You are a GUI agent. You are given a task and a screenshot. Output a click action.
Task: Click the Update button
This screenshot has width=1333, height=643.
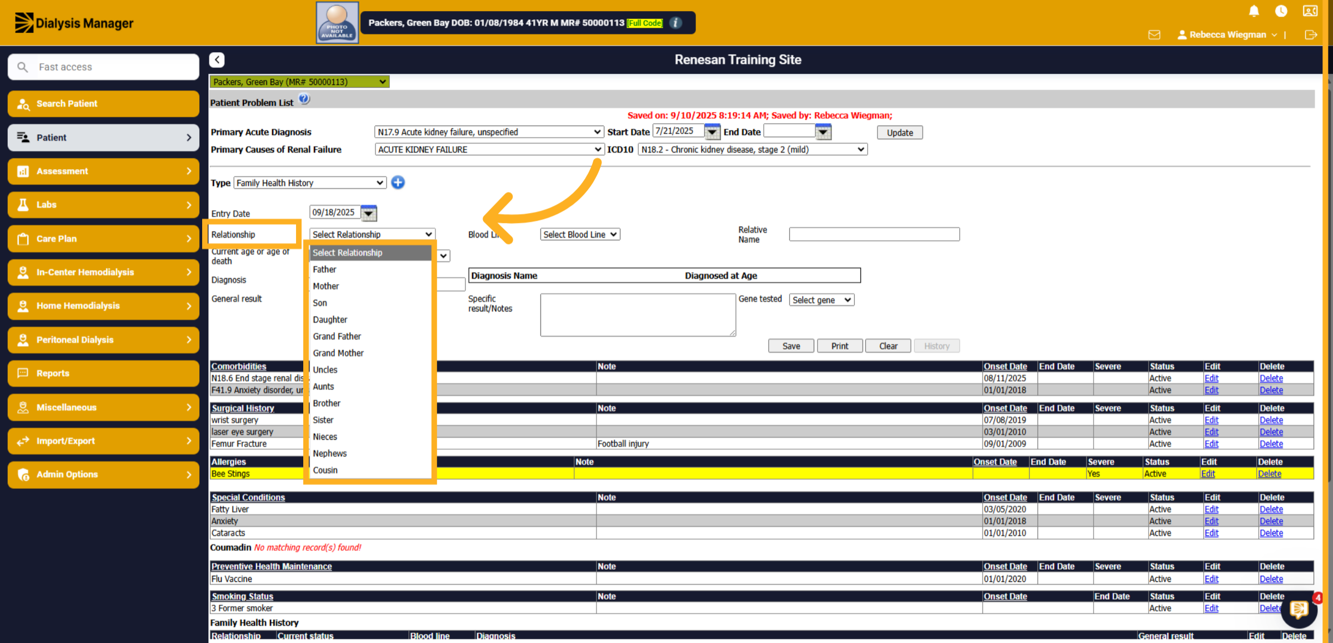pos(900,133)
